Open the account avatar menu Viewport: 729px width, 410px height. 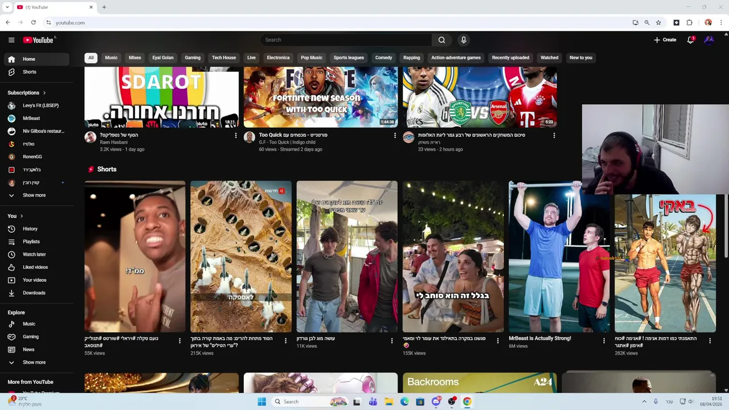click(709, 40)
